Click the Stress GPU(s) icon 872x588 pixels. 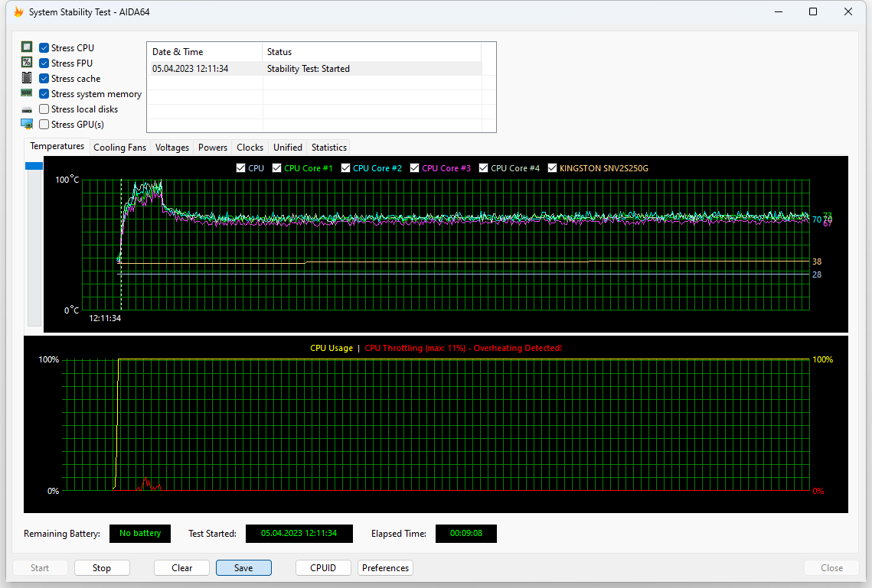(x=27, y=124)
